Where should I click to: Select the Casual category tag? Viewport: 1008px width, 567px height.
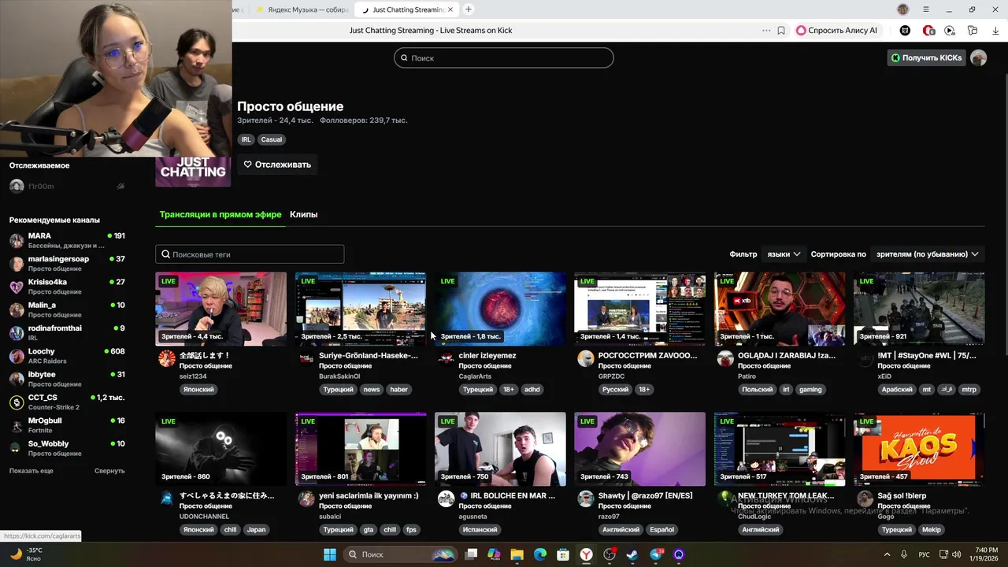272,139
